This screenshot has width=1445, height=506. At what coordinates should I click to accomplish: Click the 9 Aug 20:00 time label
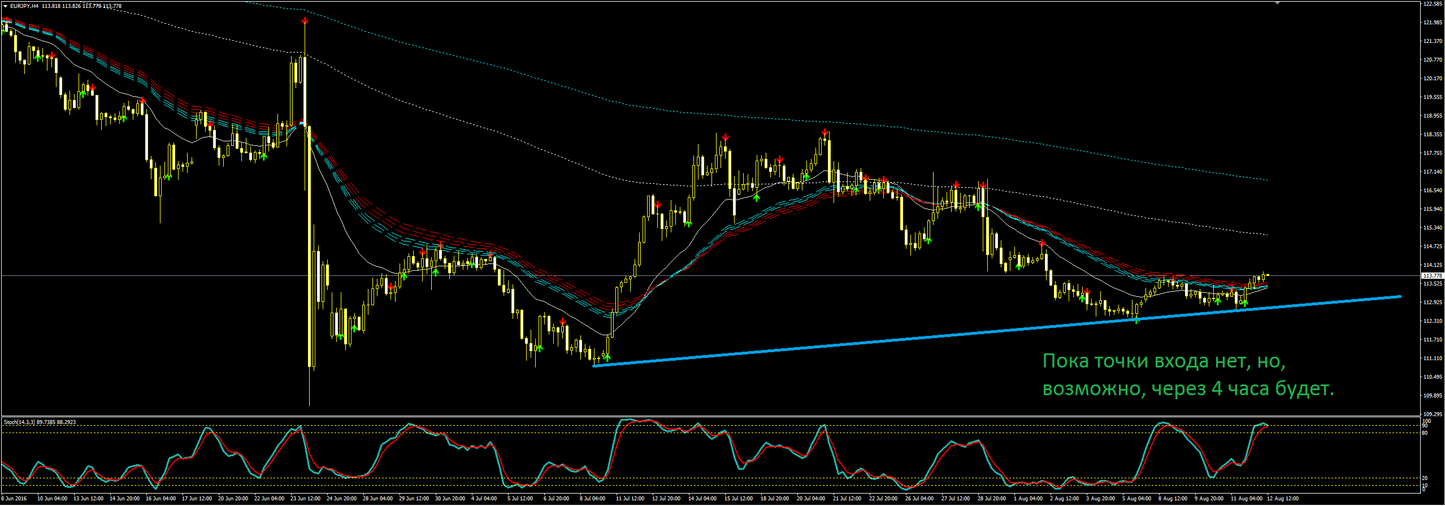pos(1209,499)
